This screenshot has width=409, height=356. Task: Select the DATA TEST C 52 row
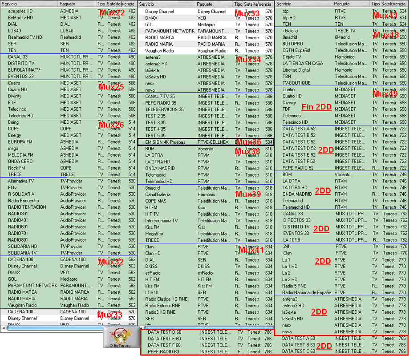point(342,142)
